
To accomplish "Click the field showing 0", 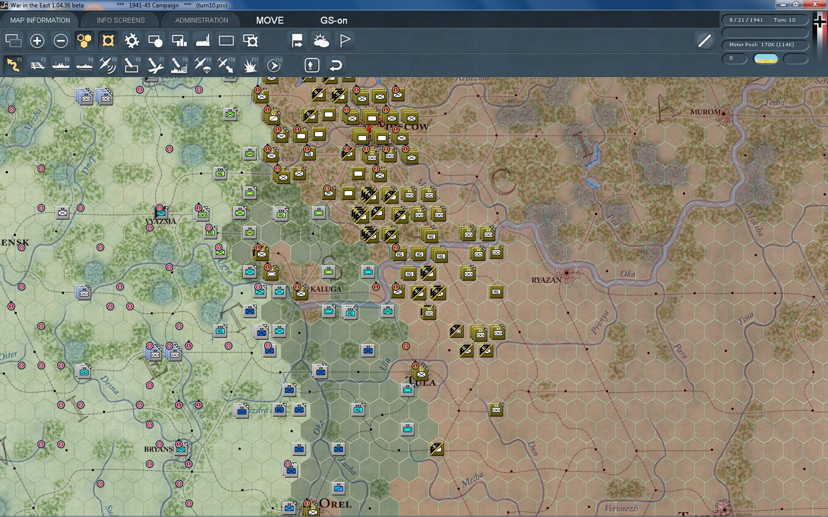I will coord(734,59).
